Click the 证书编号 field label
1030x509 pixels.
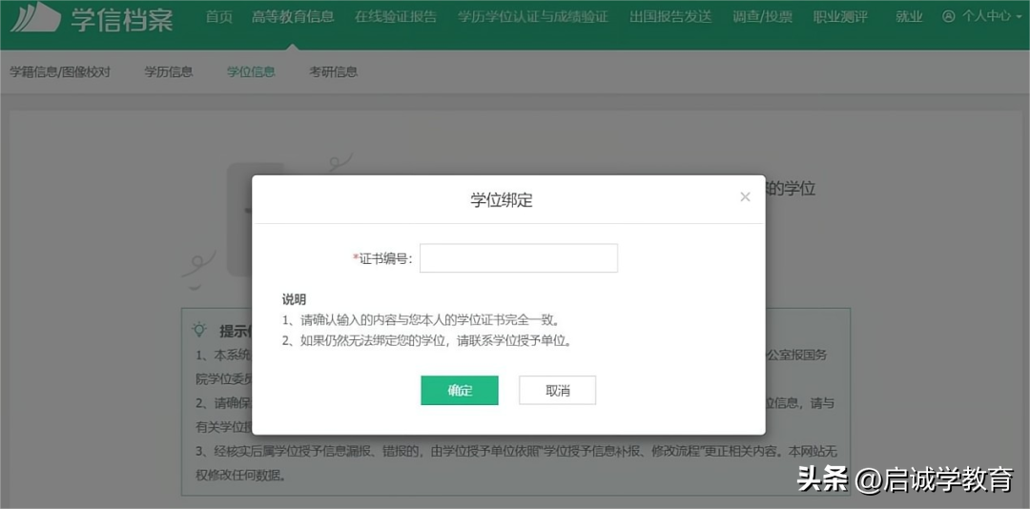point(383,258)
